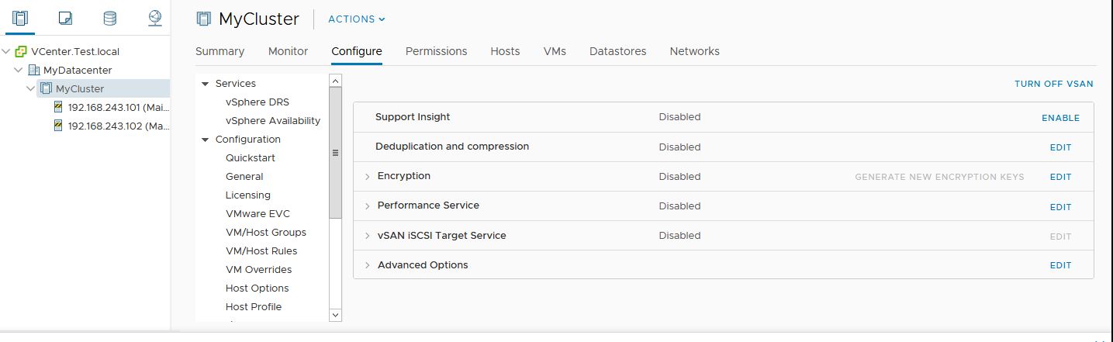Collapse the Services section
The height and width of the screenshot is (342, 1113).
point(206,84)
